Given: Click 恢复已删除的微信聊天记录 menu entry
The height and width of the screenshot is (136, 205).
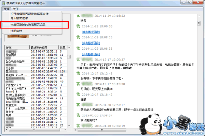Looking at the screenshot, I should click(x=32, y=25).
